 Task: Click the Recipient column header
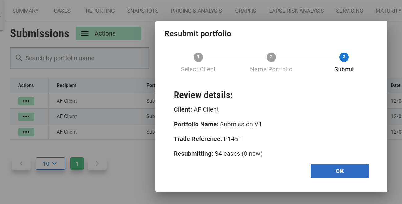pyautogui.click(x=67, y=85)
